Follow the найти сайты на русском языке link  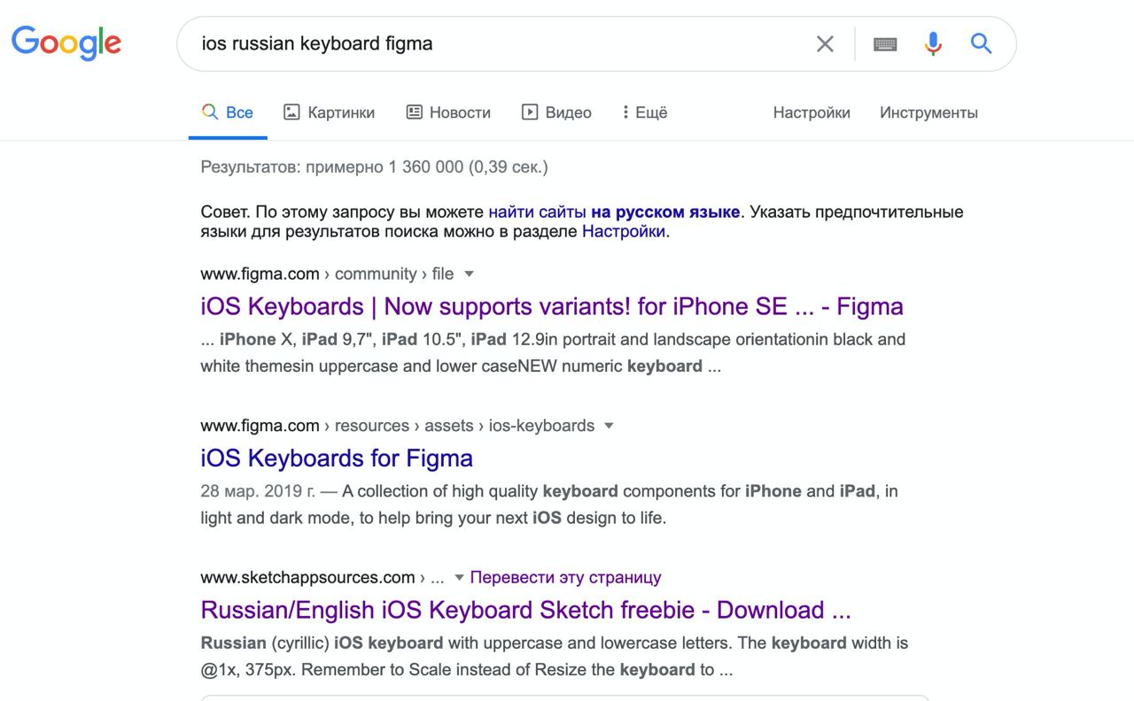coord(614,212)
